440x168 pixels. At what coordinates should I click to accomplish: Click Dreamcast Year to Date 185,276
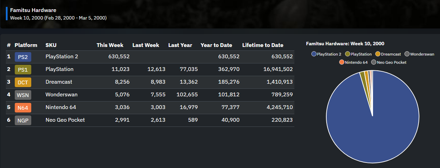[x=229, y=82]
